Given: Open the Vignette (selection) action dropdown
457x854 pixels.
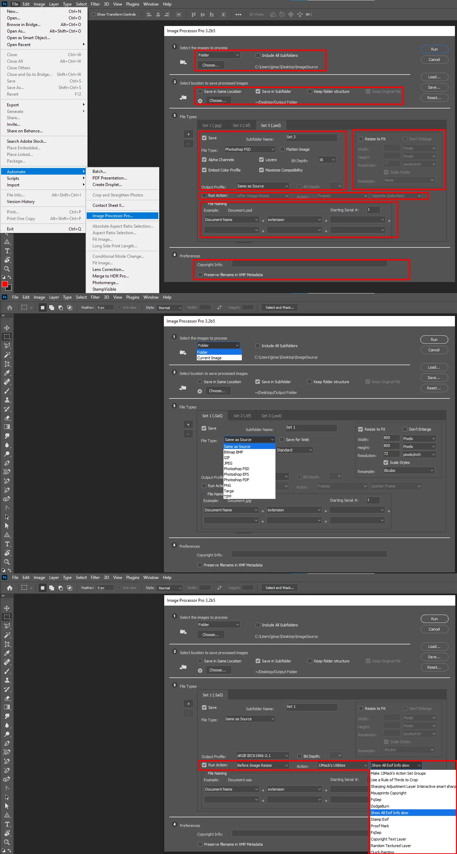Looking at the screenshot, I should tap(396, 196).
